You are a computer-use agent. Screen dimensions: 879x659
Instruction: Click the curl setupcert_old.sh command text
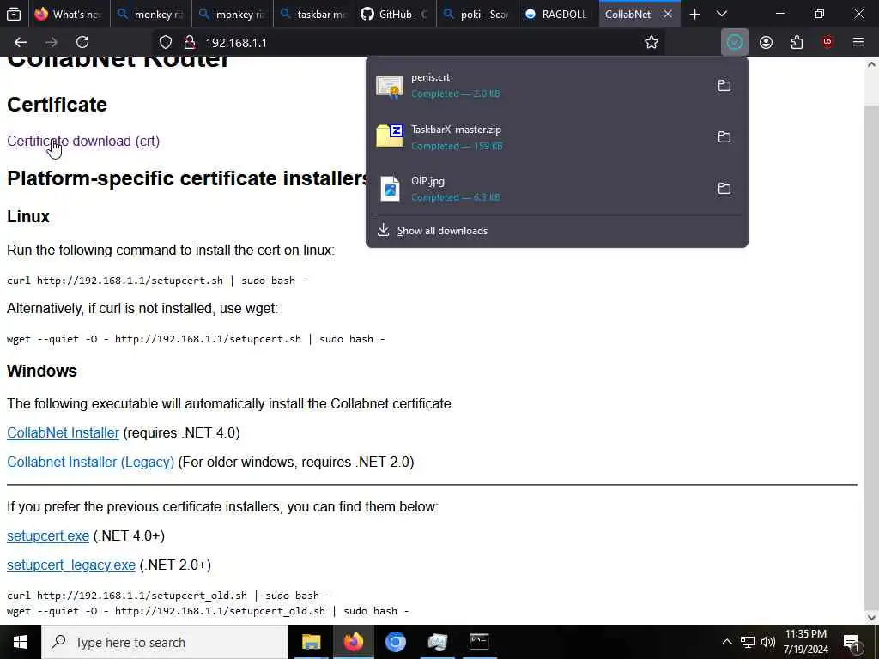[x=169, y=596]
